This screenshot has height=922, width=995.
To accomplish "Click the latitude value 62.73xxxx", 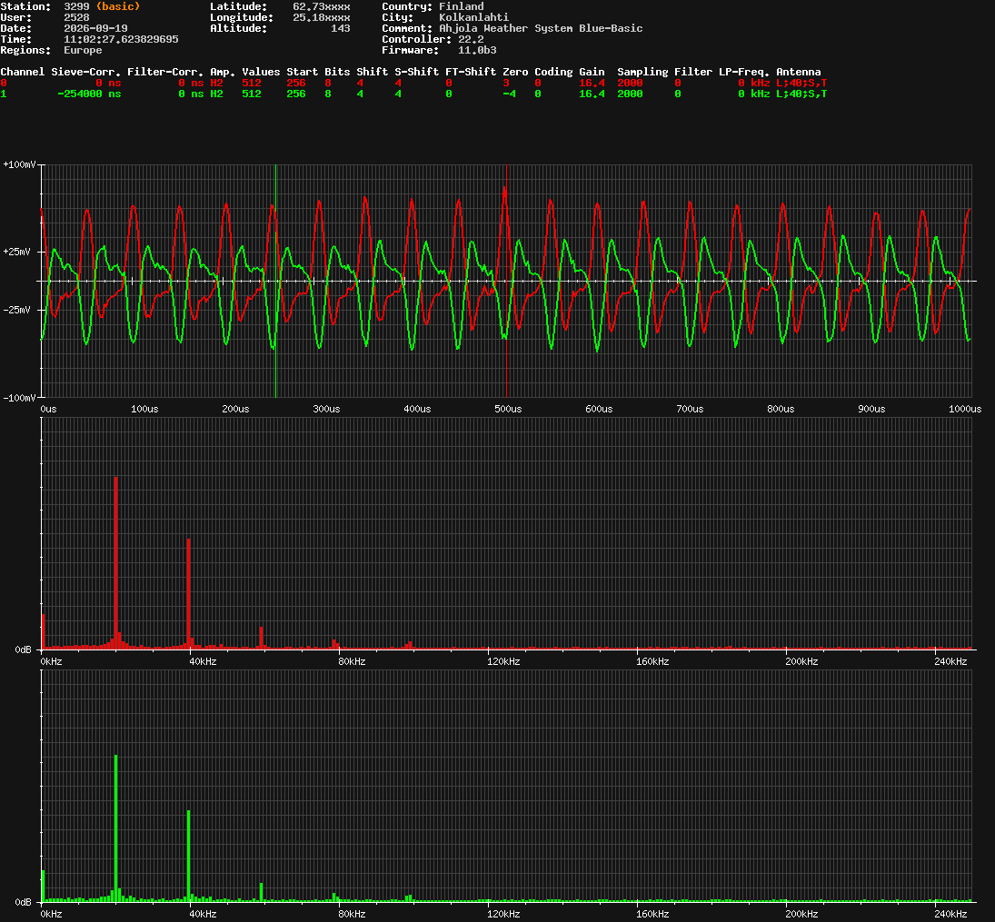I will tap(321, 6).
